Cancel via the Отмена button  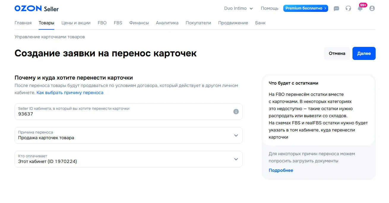(337, 53)
